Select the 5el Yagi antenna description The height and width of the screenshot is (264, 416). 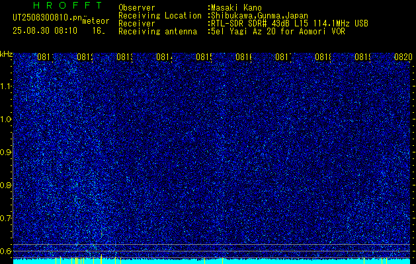[276, 32]
